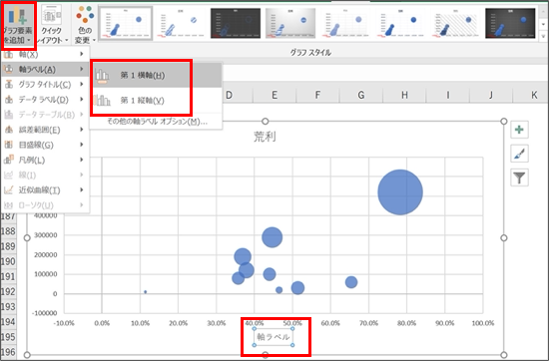This screenshot has height=361, width=549.
Task: Select column header I
Action: click(448, 95)
